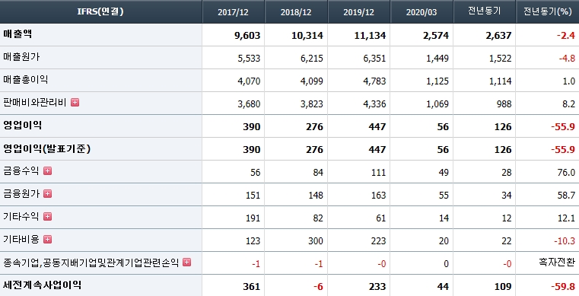Expand the 금융수익 row details
Viewport: 579px width, 296px height.
coord(47,170)
